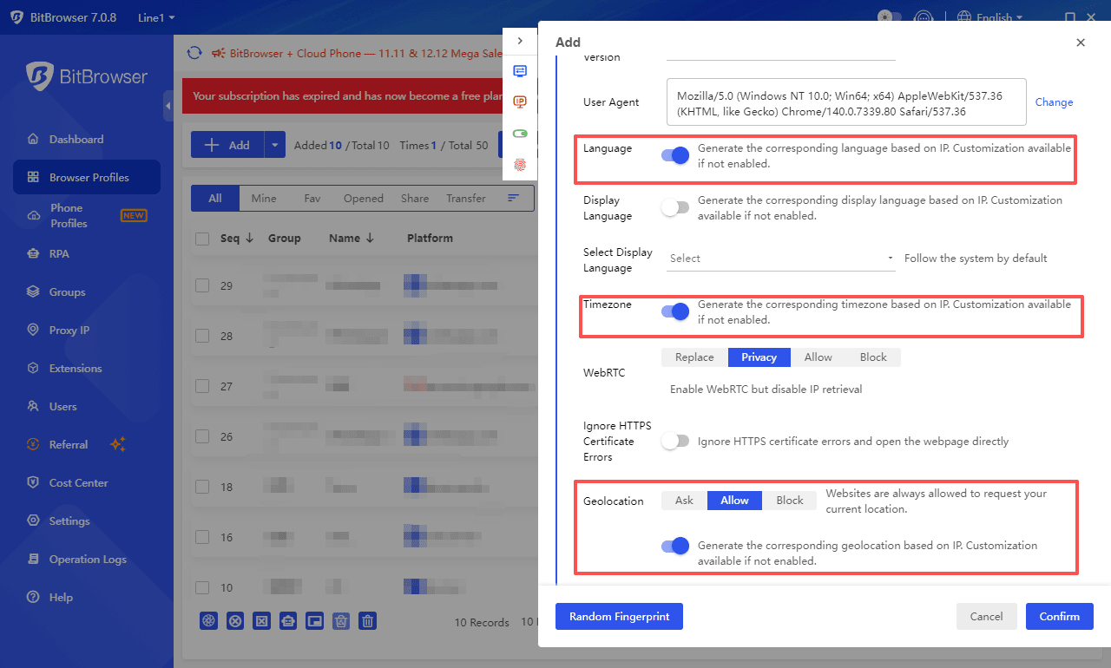Click the fingerprint icon in side strip
Image resolution: width=1111 pixels, height=668 pixels.
pos(520,164)
